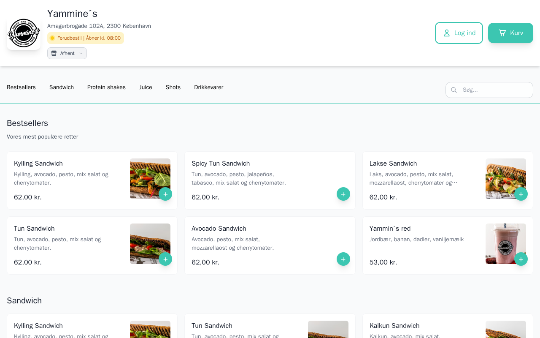This screenshot has height=338, width=540.
Task: Switch to Shots category tab
Action: (173, 87)
